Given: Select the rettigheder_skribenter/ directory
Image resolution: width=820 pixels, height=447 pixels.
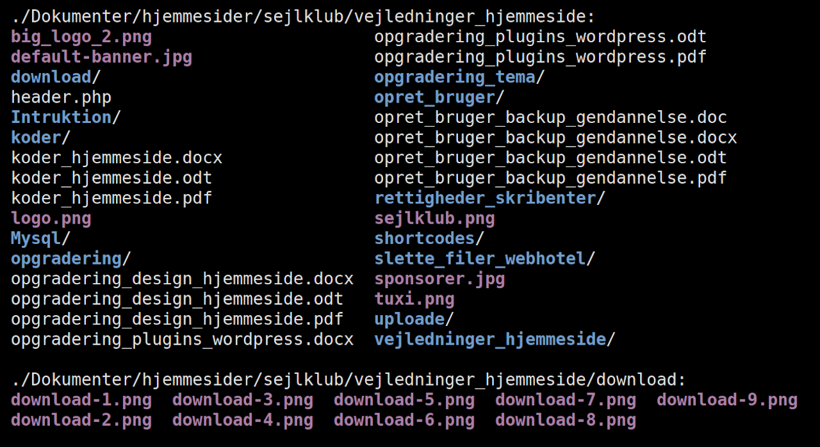Looking at the screenshot, I should (486, 199).
